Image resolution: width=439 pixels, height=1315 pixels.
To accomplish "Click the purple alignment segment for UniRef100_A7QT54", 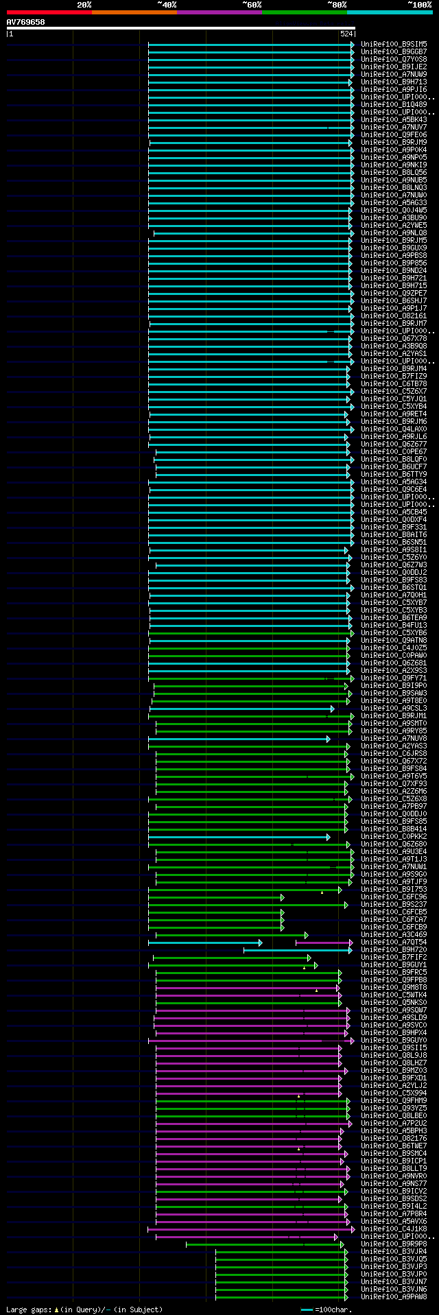I will point(323,943).
